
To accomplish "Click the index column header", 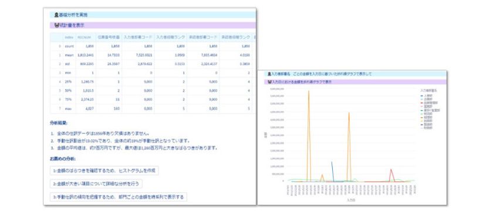I will [x=69, y=37].
